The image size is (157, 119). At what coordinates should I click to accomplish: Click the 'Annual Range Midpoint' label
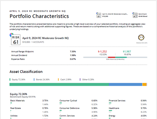[x=23, y=52]
